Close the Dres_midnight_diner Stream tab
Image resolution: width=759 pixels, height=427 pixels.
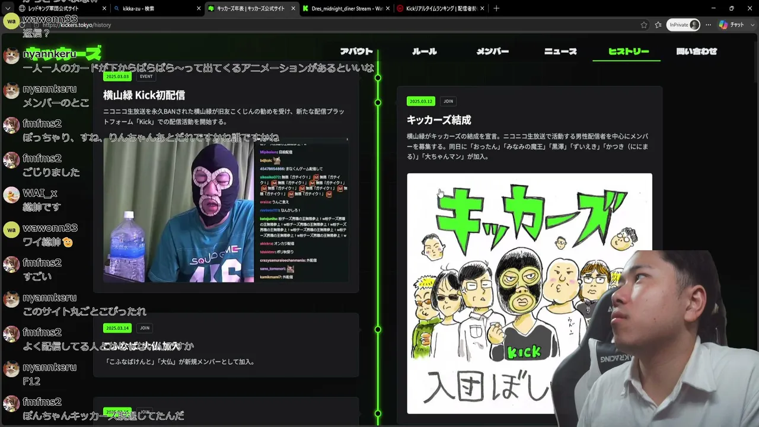[x=387, y=8]
